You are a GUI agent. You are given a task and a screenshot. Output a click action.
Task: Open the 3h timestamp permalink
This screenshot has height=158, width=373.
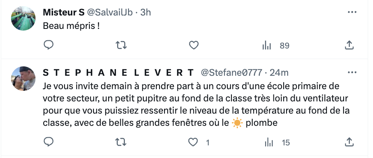click(x=146, y=12)
